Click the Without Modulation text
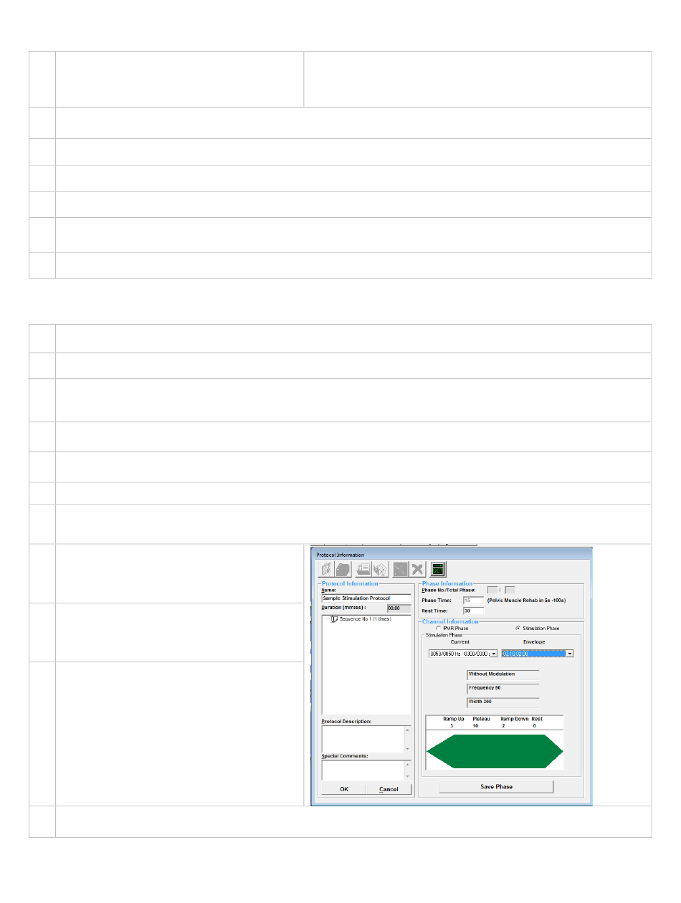This screenshot has height=903, width=681. 491,674
